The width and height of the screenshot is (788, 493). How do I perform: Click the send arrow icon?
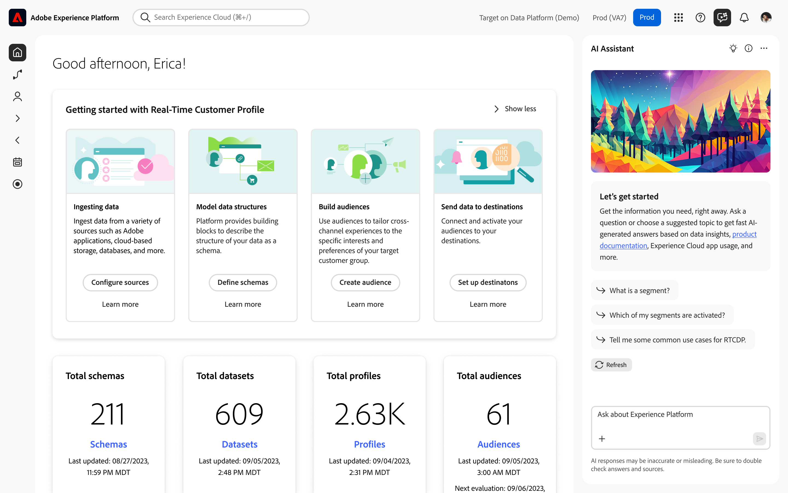[x=759, y=439]
